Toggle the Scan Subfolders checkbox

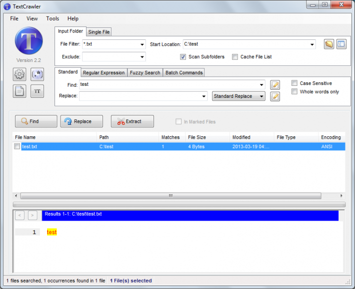183,57
